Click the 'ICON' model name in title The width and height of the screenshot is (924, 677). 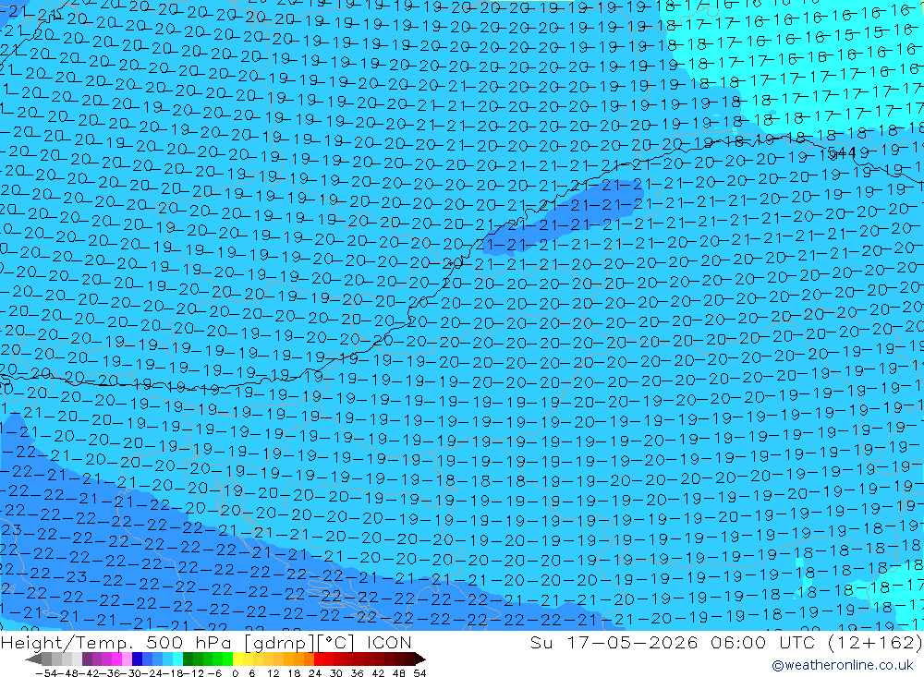389,642
